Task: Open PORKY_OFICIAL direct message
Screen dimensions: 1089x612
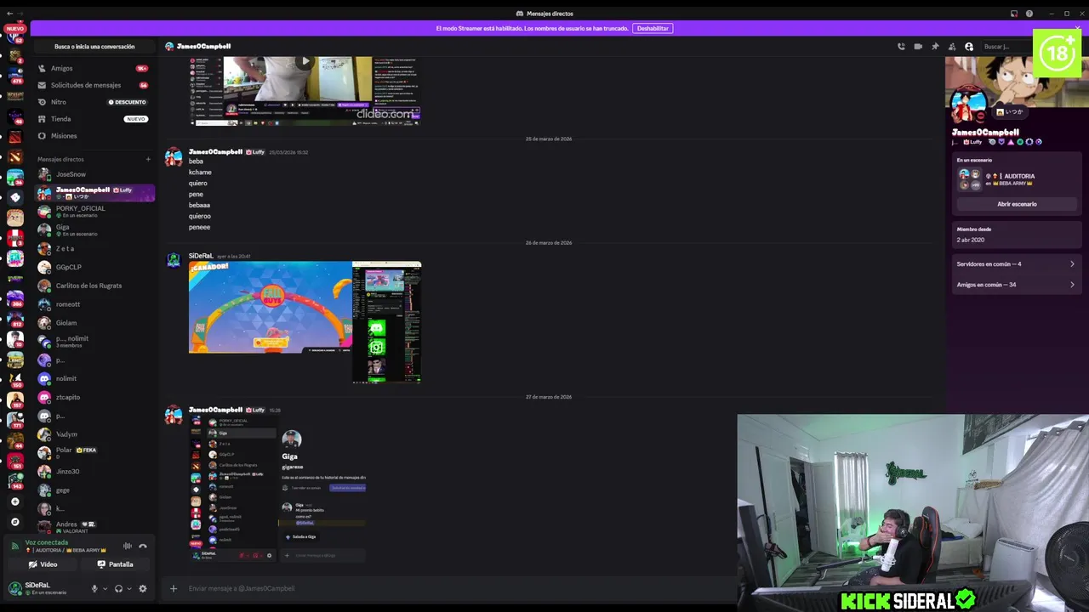Action: point(94,212)
